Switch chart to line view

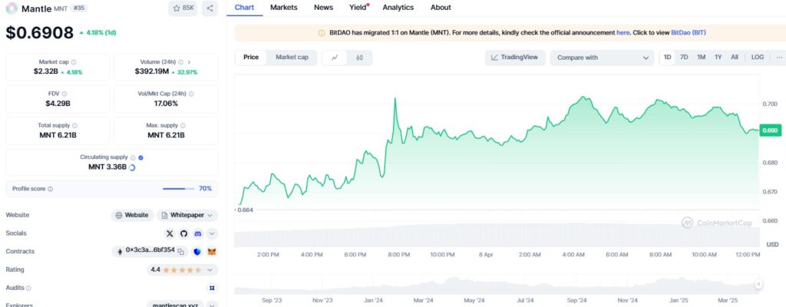pyautogui.click(x=335, y=58)
